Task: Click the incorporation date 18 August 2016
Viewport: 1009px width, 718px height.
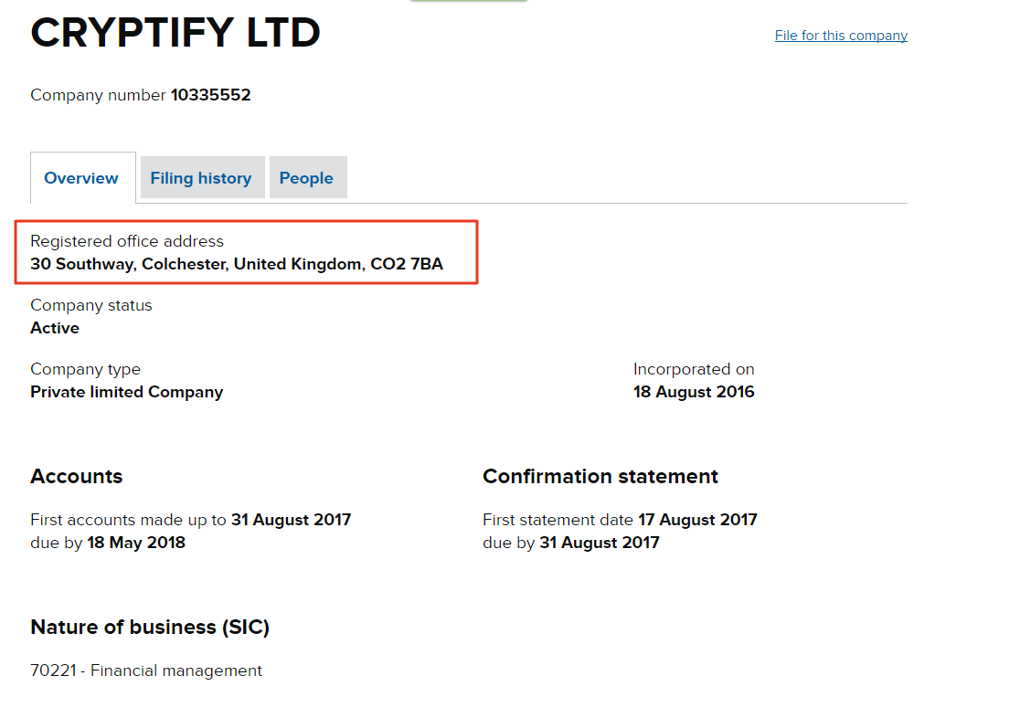Action: (x=694, y=392)
